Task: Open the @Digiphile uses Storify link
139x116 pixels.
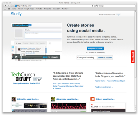Action: [28, 99]
